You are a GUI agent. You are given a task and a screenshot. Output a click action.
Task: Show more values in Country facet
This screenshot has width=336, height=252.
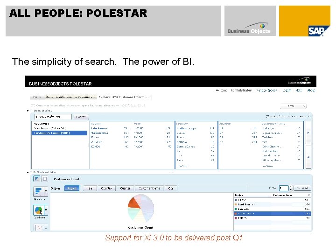(182, 166)
